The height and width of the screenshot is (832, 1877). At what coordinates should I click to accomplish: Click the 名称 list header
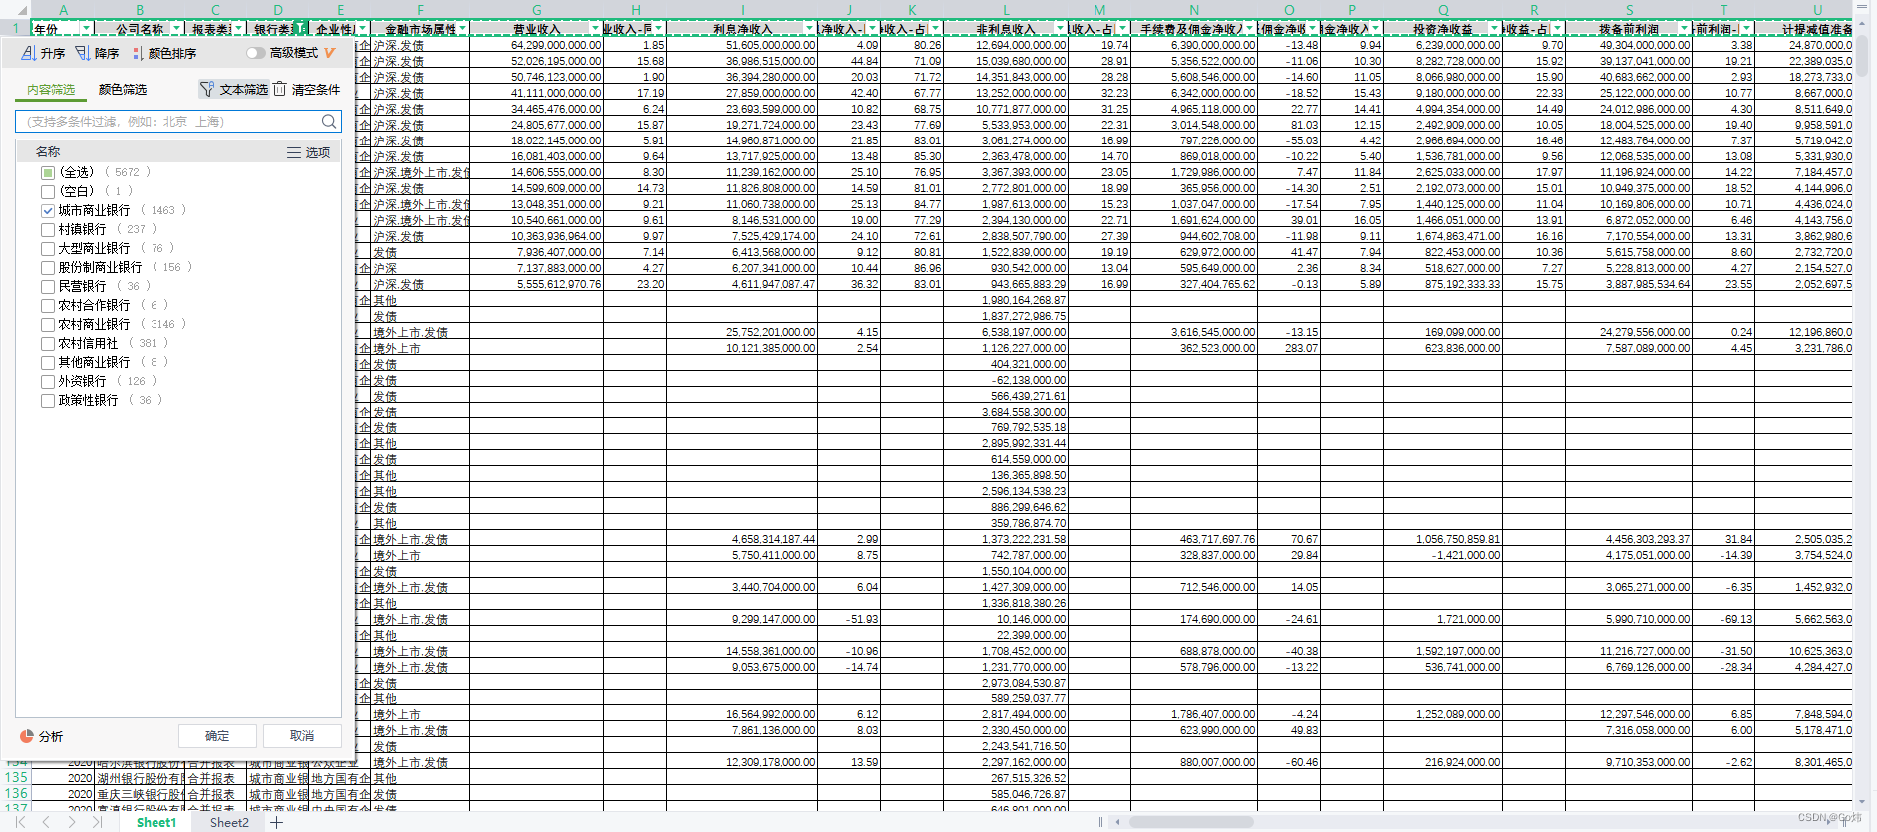click(x=48, y=152)
